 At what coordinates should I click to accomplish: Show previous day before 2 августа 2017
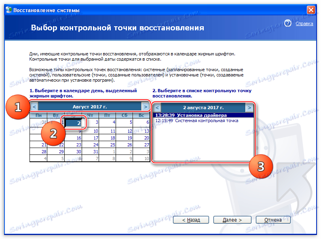(x=157, y=108)
